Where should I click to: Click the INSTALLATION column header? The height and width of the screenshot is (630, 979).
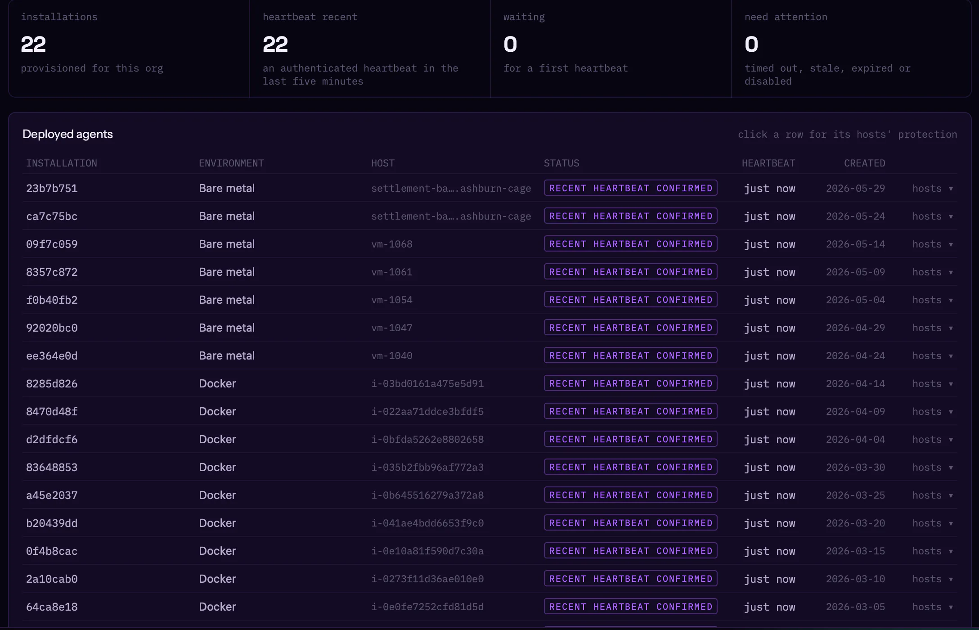(x=62, y=163)
